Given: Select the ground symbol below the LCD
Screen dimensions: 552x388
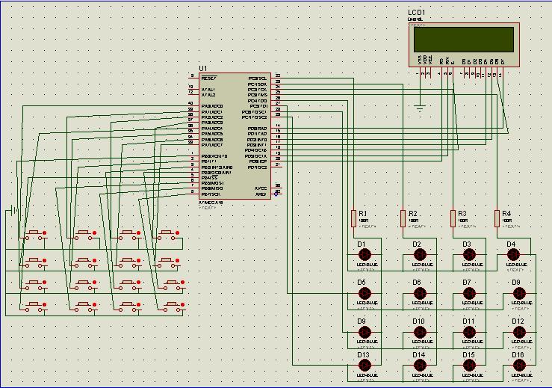Looking at the screenshot, I should pyautogui.click(x=420, y=108).
